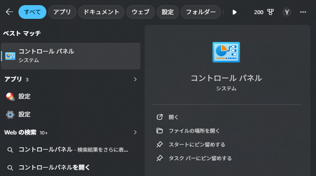Switch to the フォルダー filter tab
Viewport: 316px width, 176px height.
point(201,12)
